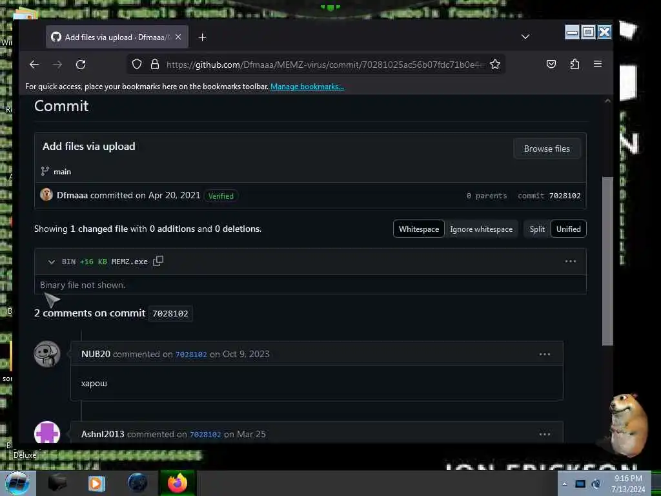Click the MEMZ.exe file name

129,262
